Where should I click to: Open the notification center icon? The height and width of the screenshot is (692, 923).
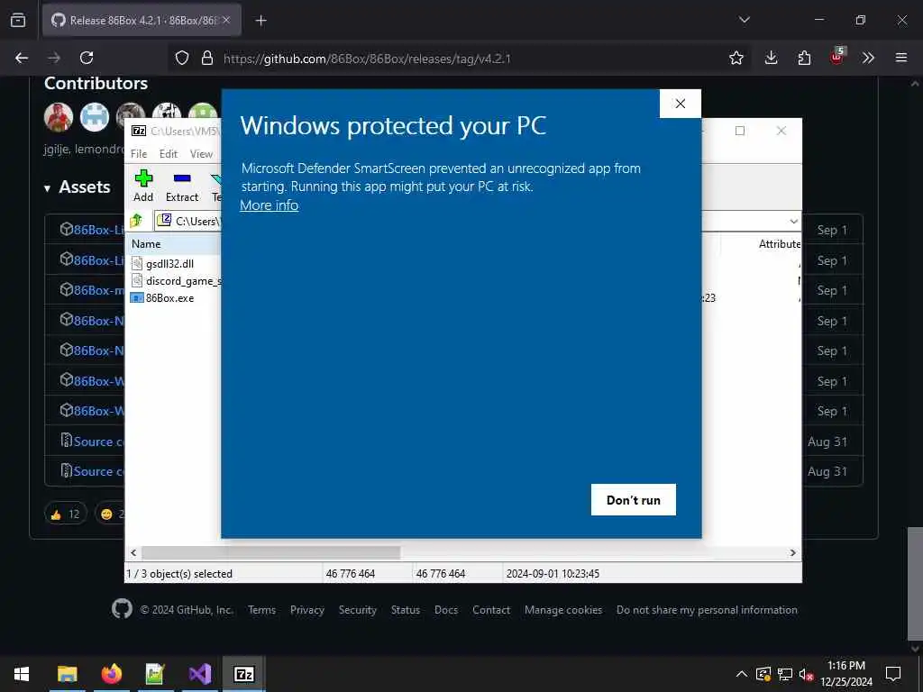[893, 674]
